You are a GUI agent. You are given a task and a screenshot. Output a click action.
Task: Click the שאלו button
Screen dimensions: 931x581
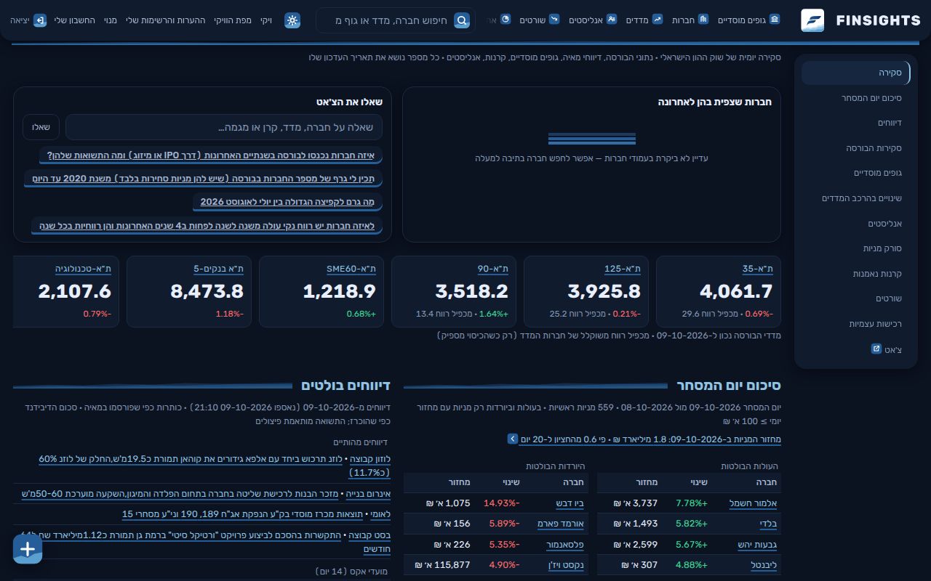coord(41,127)
